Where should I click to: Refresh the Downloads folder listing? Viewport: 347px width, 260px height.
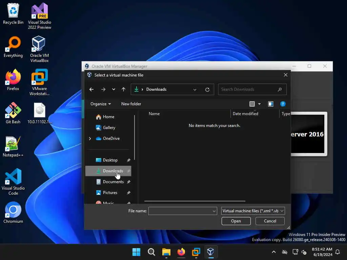coord(207,89)
